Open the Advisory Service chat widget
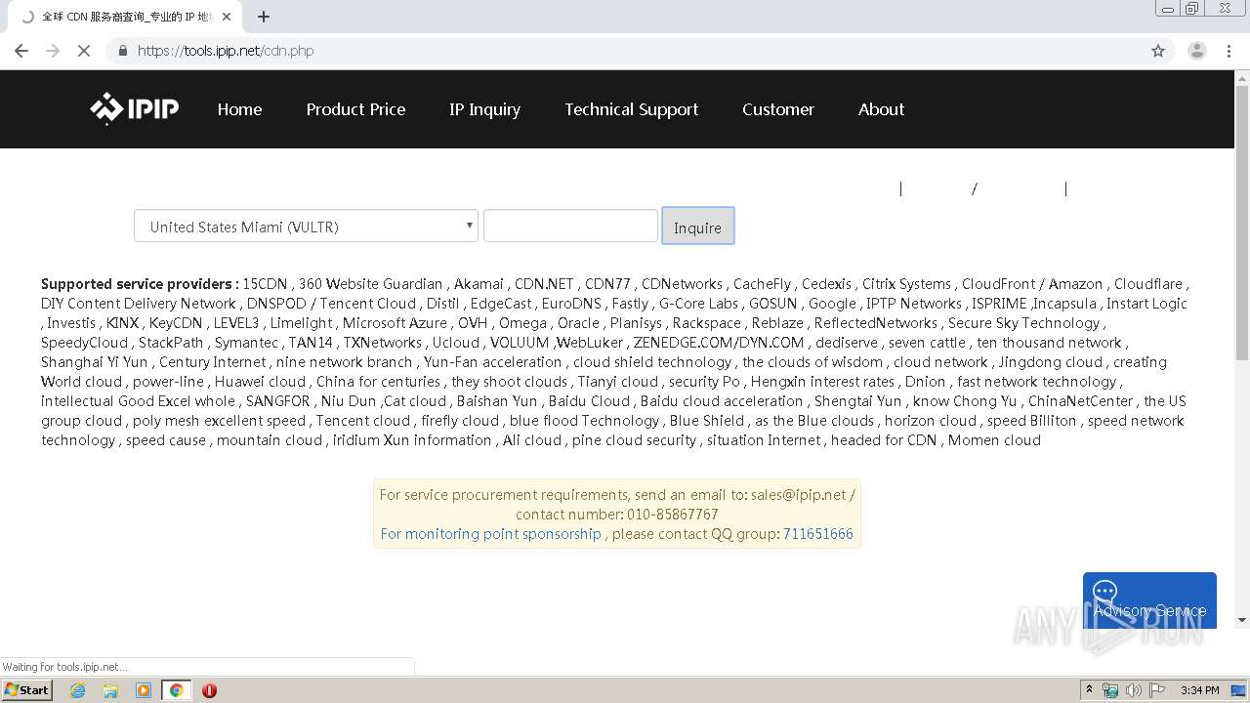 tap(1149, 600)
